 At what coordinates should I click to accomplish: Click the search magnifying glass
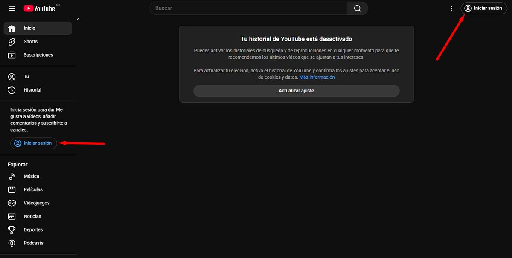[357, 8]
